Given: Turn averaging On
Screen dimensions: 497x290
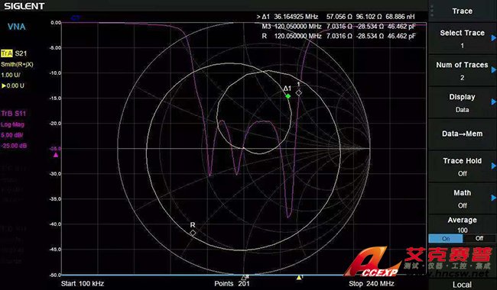Looking at the screenshot, I should (445, 238).
